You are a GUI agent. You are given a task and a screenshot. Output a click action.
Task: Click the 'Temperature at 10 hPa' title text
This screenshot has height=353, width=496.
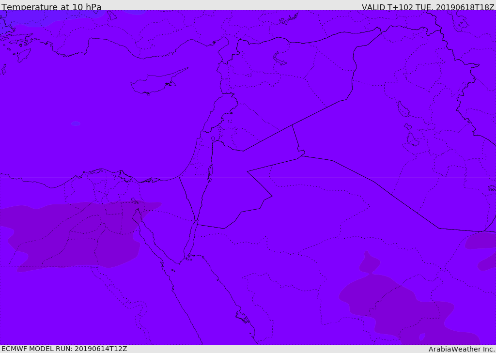click(51, 7)
